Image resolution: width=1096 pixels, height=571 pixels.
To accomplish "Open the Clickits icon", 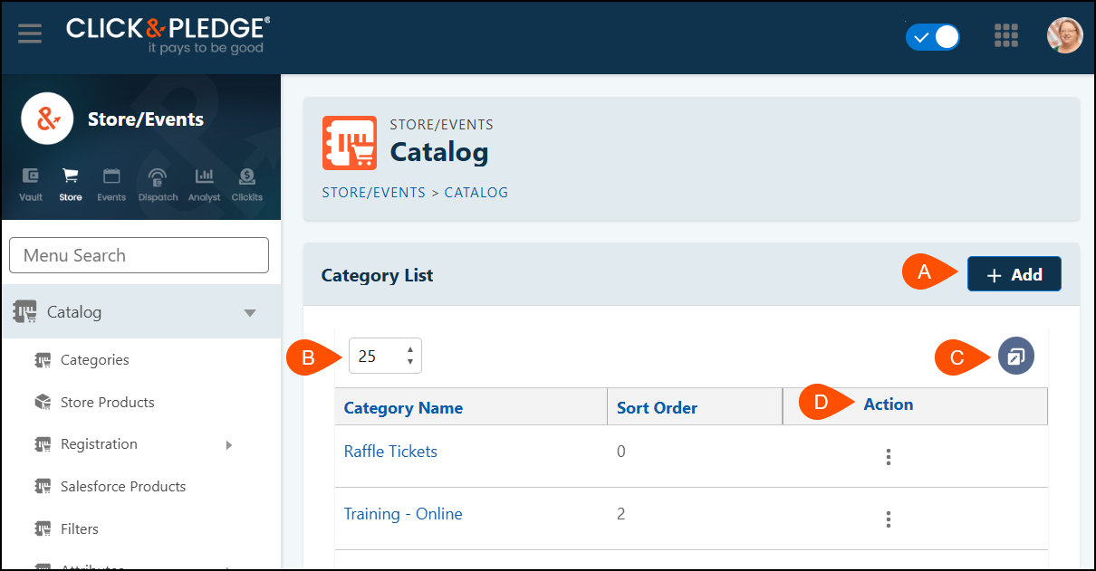I will point(246,184).
